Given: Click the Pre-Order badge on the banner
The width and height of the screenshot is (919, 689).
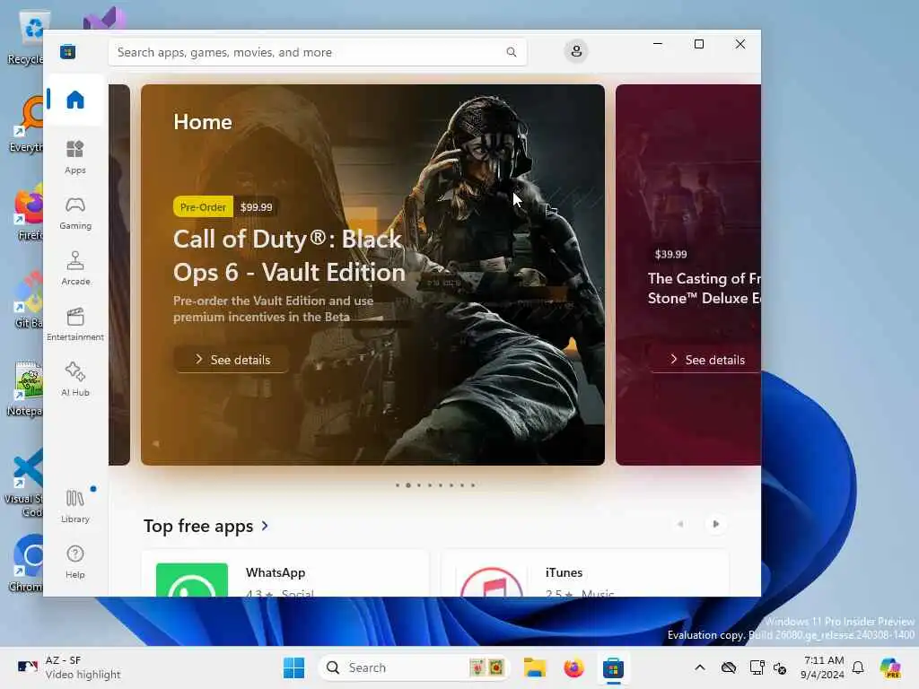Looking at the screenshot, I should [x=203, y=207].
